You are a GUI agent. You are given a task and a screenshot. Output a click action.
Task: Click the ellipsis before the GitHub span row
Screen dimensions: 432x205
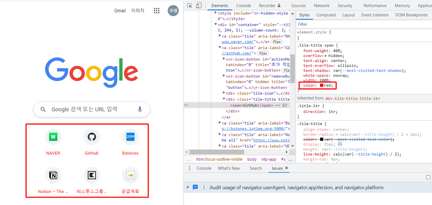pos(186,105)
